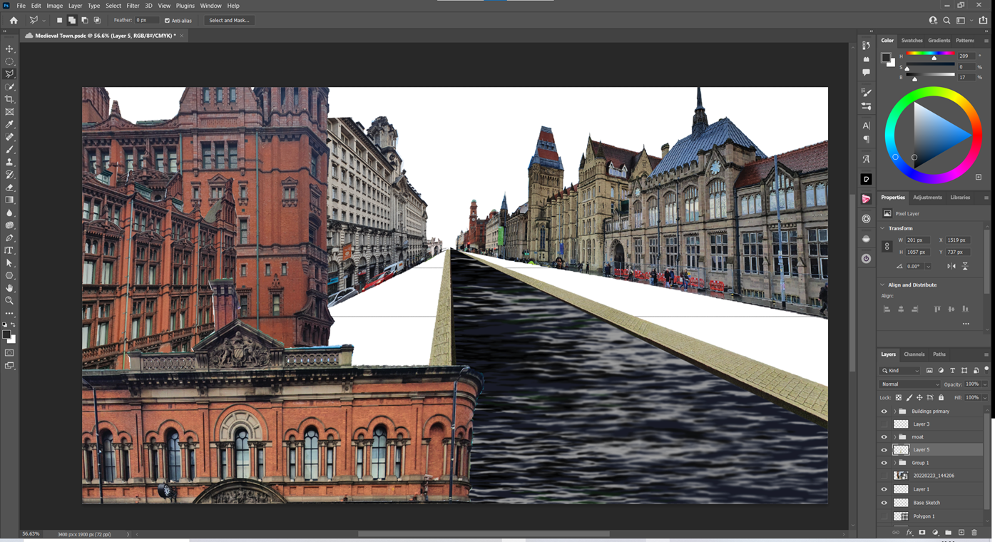Open the Comments panel icon
This screenshot has height=542, width=995.
pos(866,72)
